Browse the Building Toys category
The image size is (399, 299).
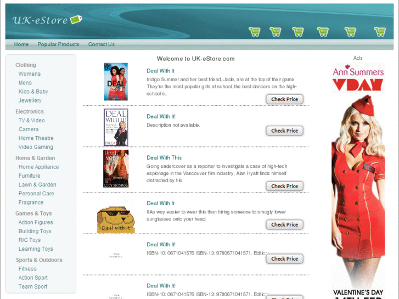click(x=35, y=232)
